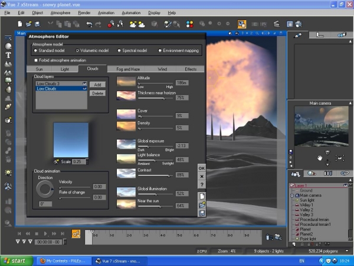Open the Render menu
The height and width of the screenshot is (266, 354).
(84, 12)
